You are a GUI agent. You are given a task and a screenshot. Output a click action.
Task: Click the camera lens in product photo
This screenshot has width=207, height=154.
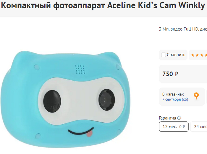(x=107, y=100)
